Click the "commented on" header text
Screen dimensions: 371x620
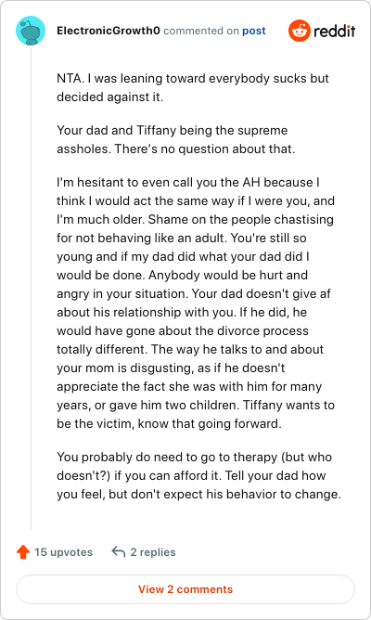pyautogui.click(x=201, y=31)
